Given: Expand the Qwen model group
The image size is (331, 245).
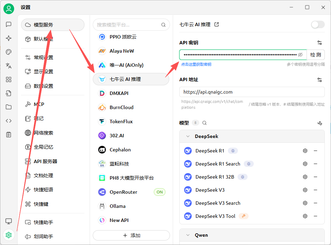Looking at the screenshot, I should 188,235.
